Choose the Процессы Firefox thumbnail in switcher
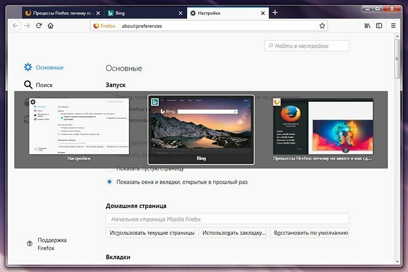Screen dimensions: 408x272 click(x=323, y=130)
